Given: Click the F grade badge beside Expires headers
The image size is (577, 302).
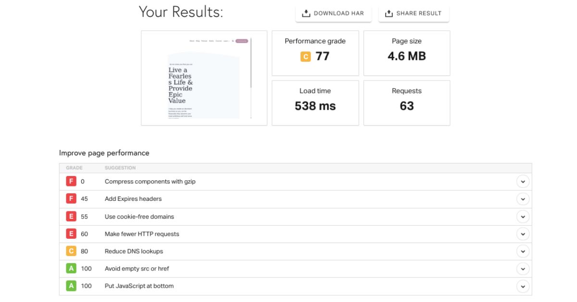Looking at the screenshot, I should pyautogui.click(x=71, y=199).
